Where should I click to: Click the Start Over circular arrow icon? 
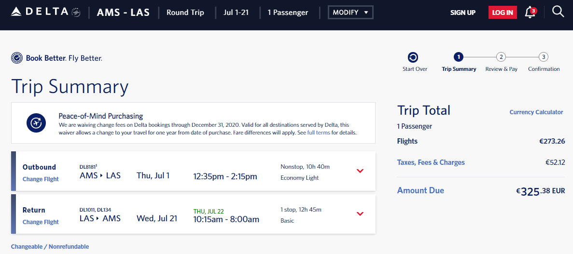413,57
